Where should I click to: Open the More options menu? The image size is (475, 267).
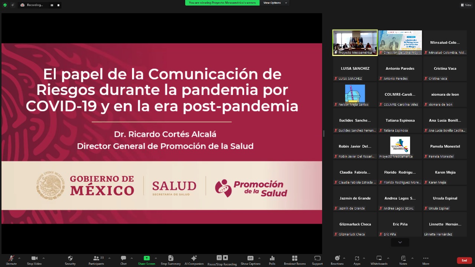(426, 260)
